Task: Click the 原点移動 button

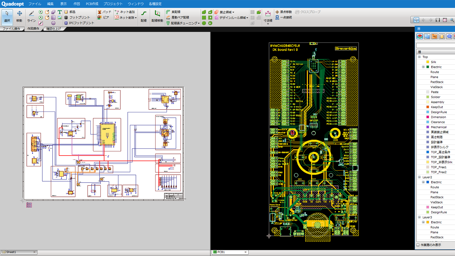Action: coord(284,12)
